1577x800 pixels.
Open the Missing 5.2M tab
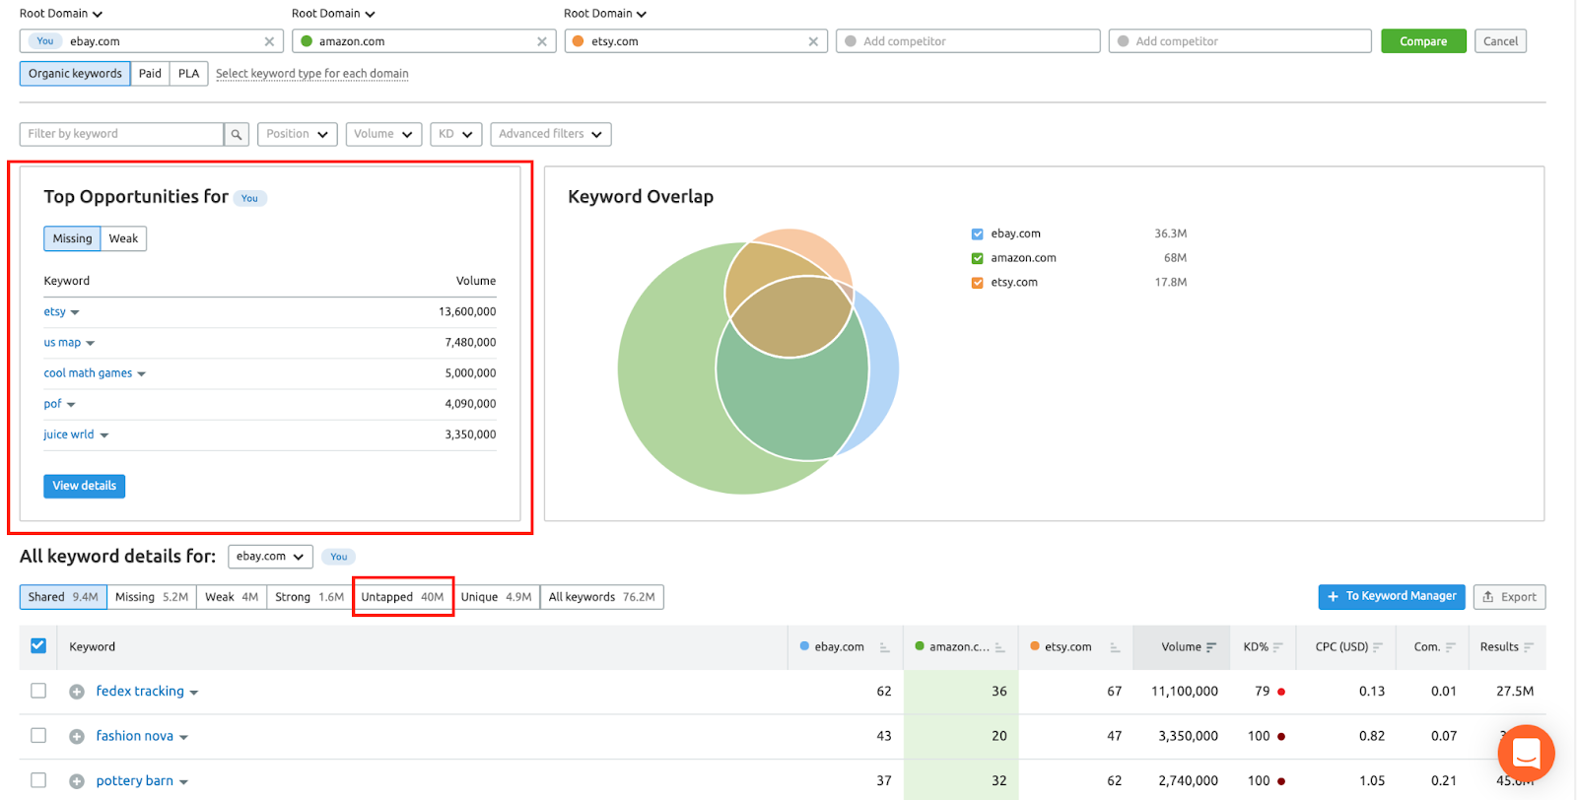coord(152,597)
